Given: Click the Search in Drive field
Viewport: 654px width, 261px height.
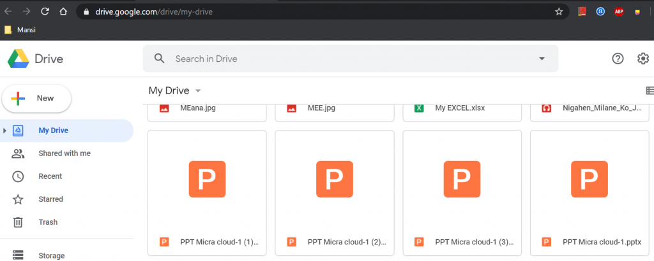Looking at the screenshot, I should 351,59.
